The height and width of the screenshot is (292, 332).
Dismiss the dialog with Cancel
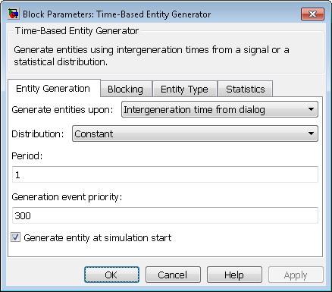(x=173, y=275)
